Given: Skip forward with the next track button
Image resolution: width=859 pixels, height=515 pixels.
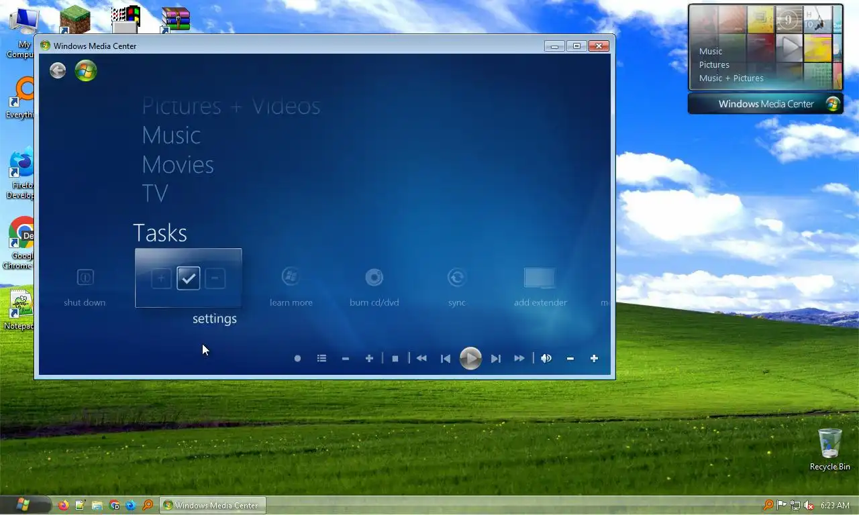Looking at the screenshot, I should [496, 359].
